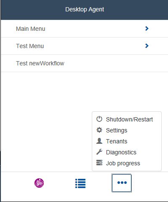Viewport: 168px width, 202px height.
Task: Open the blue list view icon
Action: click(x=80, y=183)
